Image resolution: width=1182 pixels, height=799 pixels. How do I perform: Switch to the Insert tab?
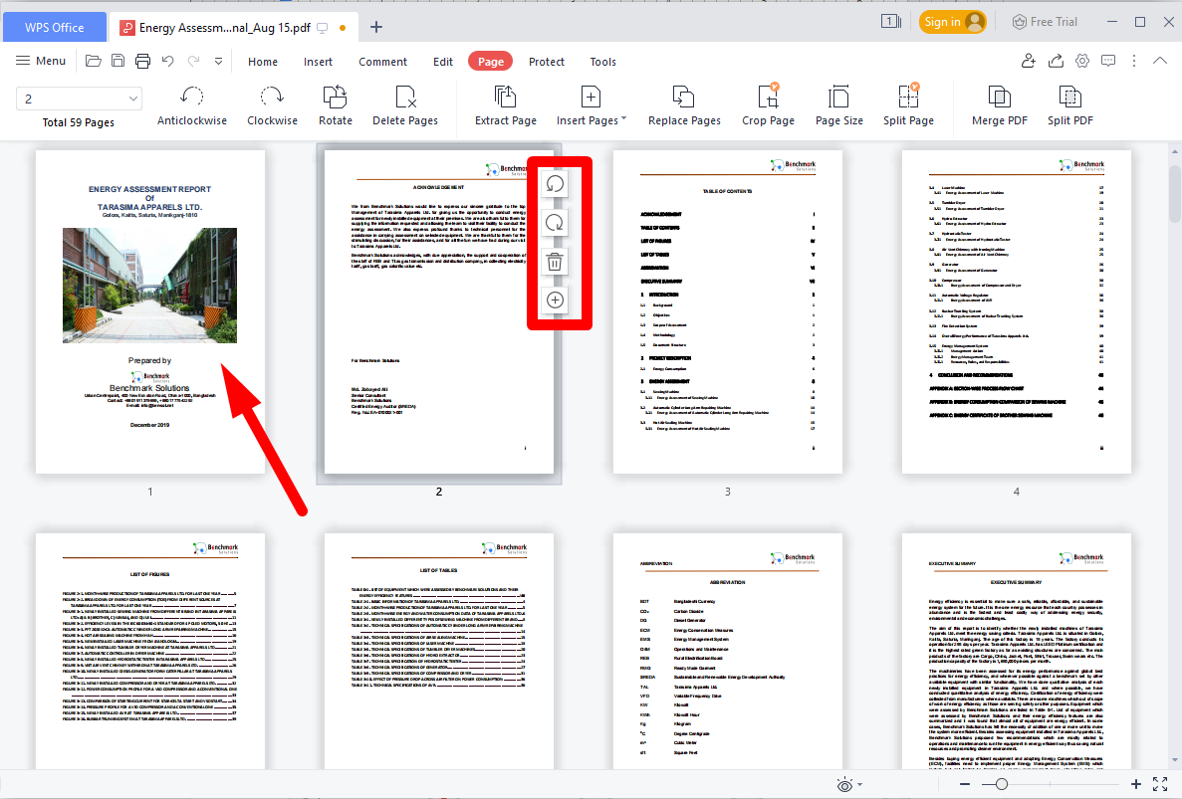pos(318,62)
